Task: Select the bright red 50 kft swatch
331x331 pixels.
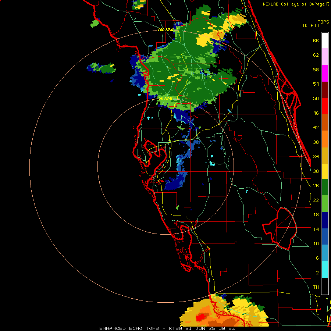Action: coord(325,106)
